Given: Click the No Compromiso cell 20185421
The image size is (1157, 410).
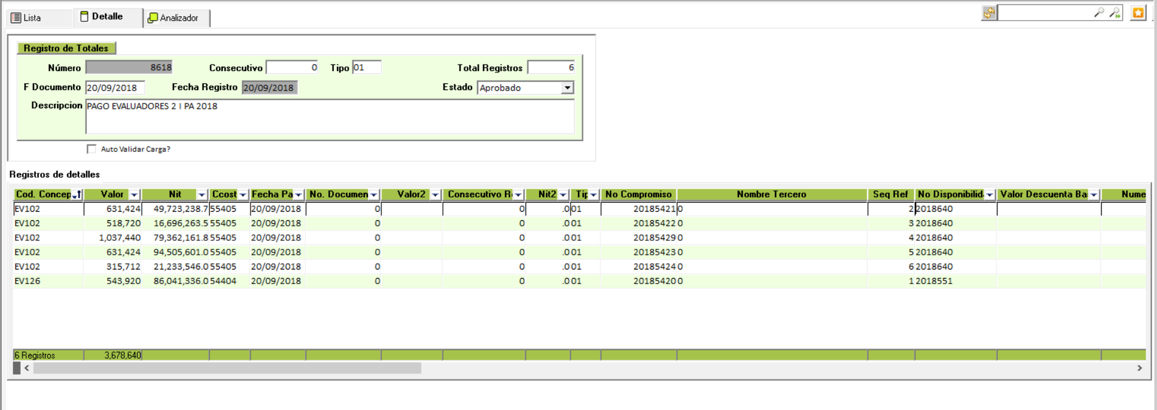Looking at the screenshot, I should pyautogui.click(x=639, y=209).
